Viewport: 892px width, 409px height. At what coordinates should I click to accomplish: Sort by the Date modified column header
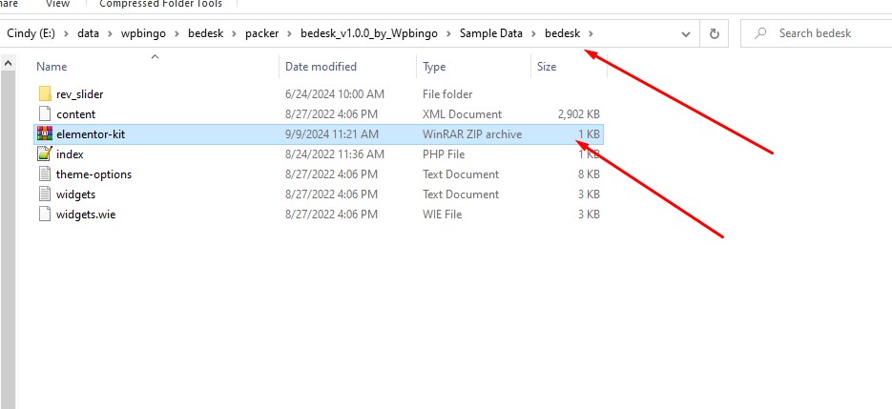click(x=321, y=67)
